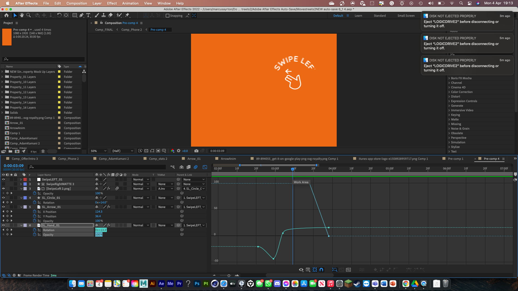
Task: Expand the SwipeLEFT_01 layer properties
Action: pyautogui.click(x=21, y=179)
